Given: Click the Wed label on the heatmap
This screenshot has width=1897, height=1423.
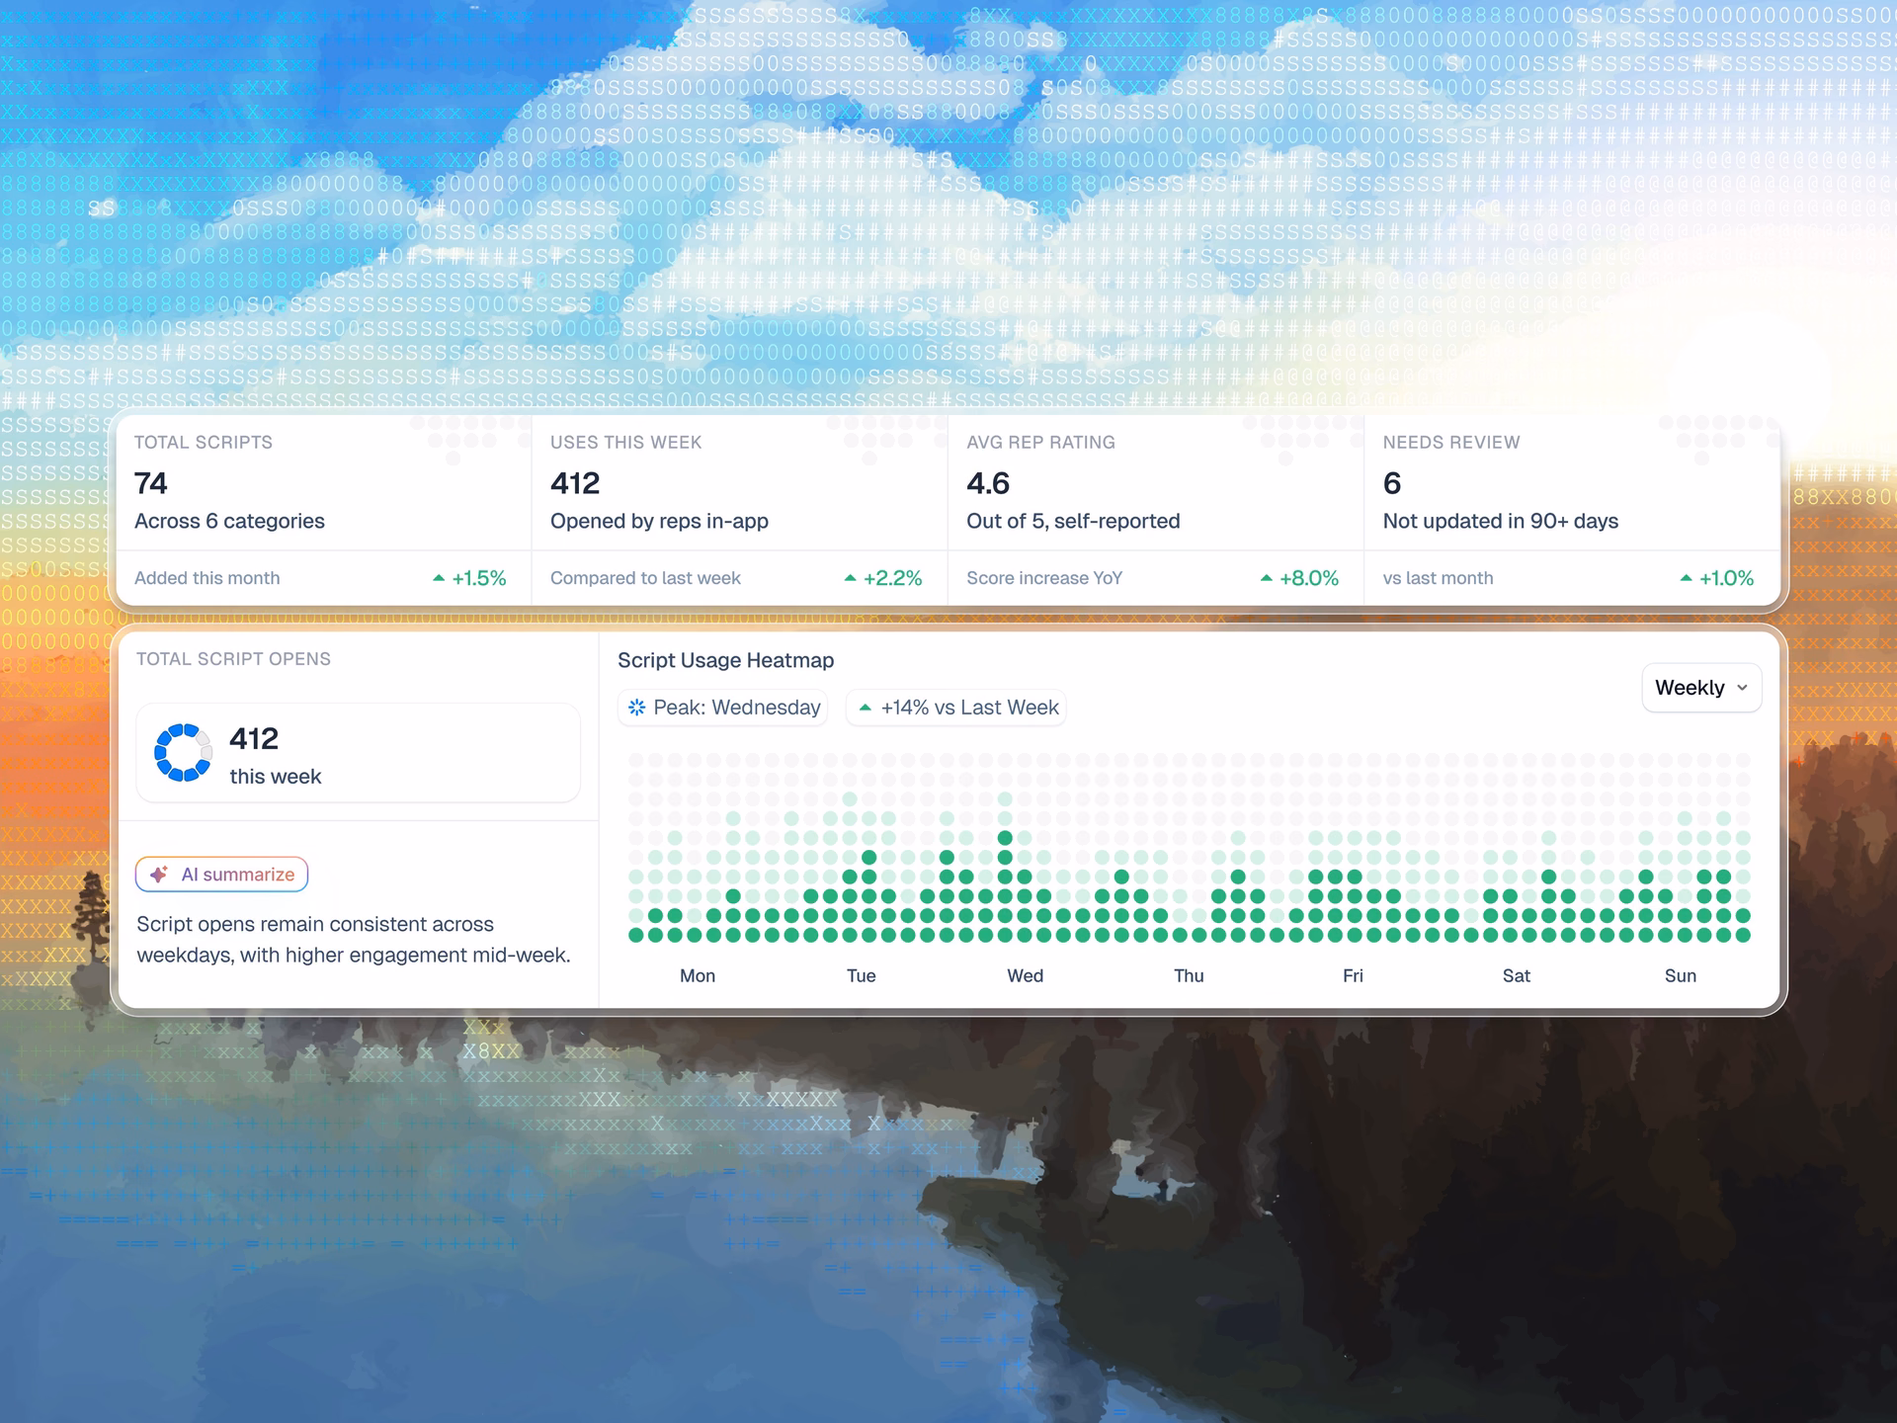Looking at the screenshot, I should tap(1026, 975).
